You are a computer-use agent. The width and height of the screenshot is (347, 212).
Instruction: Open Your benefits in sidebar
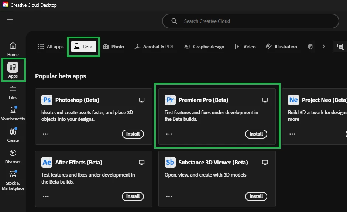coord(13,114)
